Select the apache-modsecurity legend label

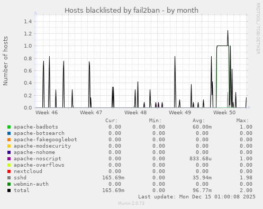[x=42, y=146]
